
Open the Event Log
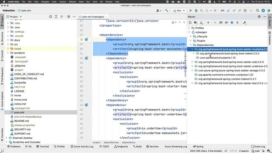[x=258, y=147]
